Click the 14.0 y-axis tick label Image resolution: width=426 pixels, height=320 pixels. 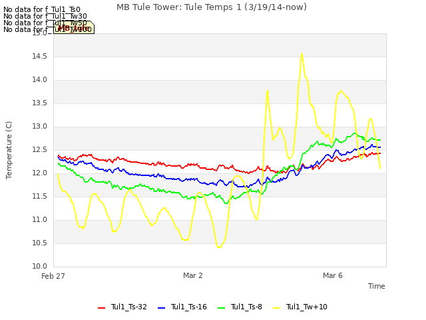(x=40, y=80)
